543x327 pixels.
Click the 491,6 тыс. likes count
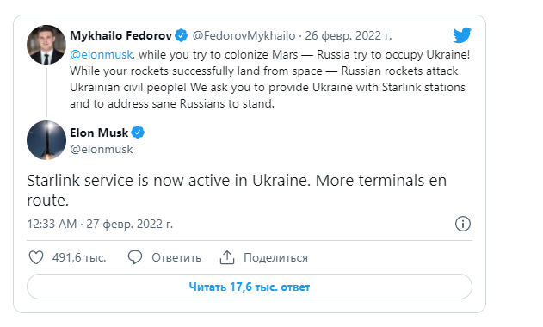[x=79, y=257]
